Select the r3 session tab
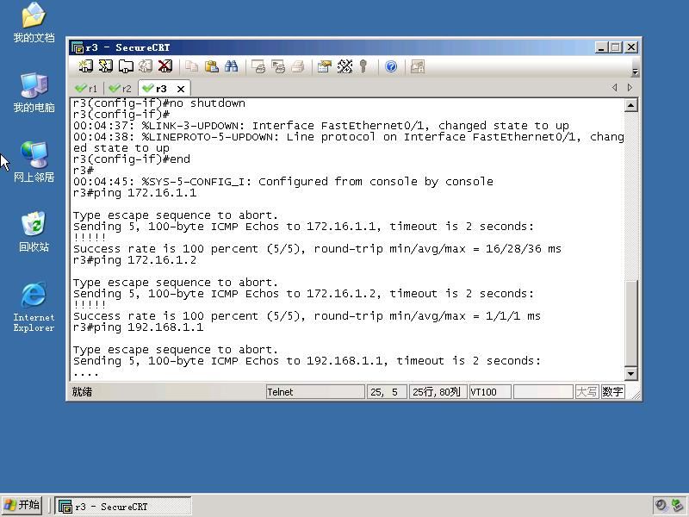 point(155,89)
